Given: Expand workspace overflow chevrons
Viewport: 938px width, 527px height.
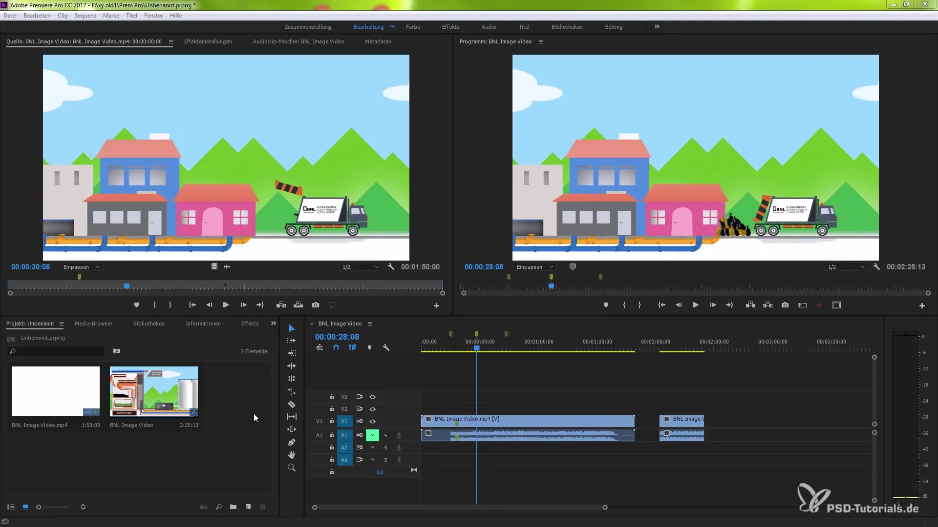Looking at the screenshot, I should [x=657, y=27].
